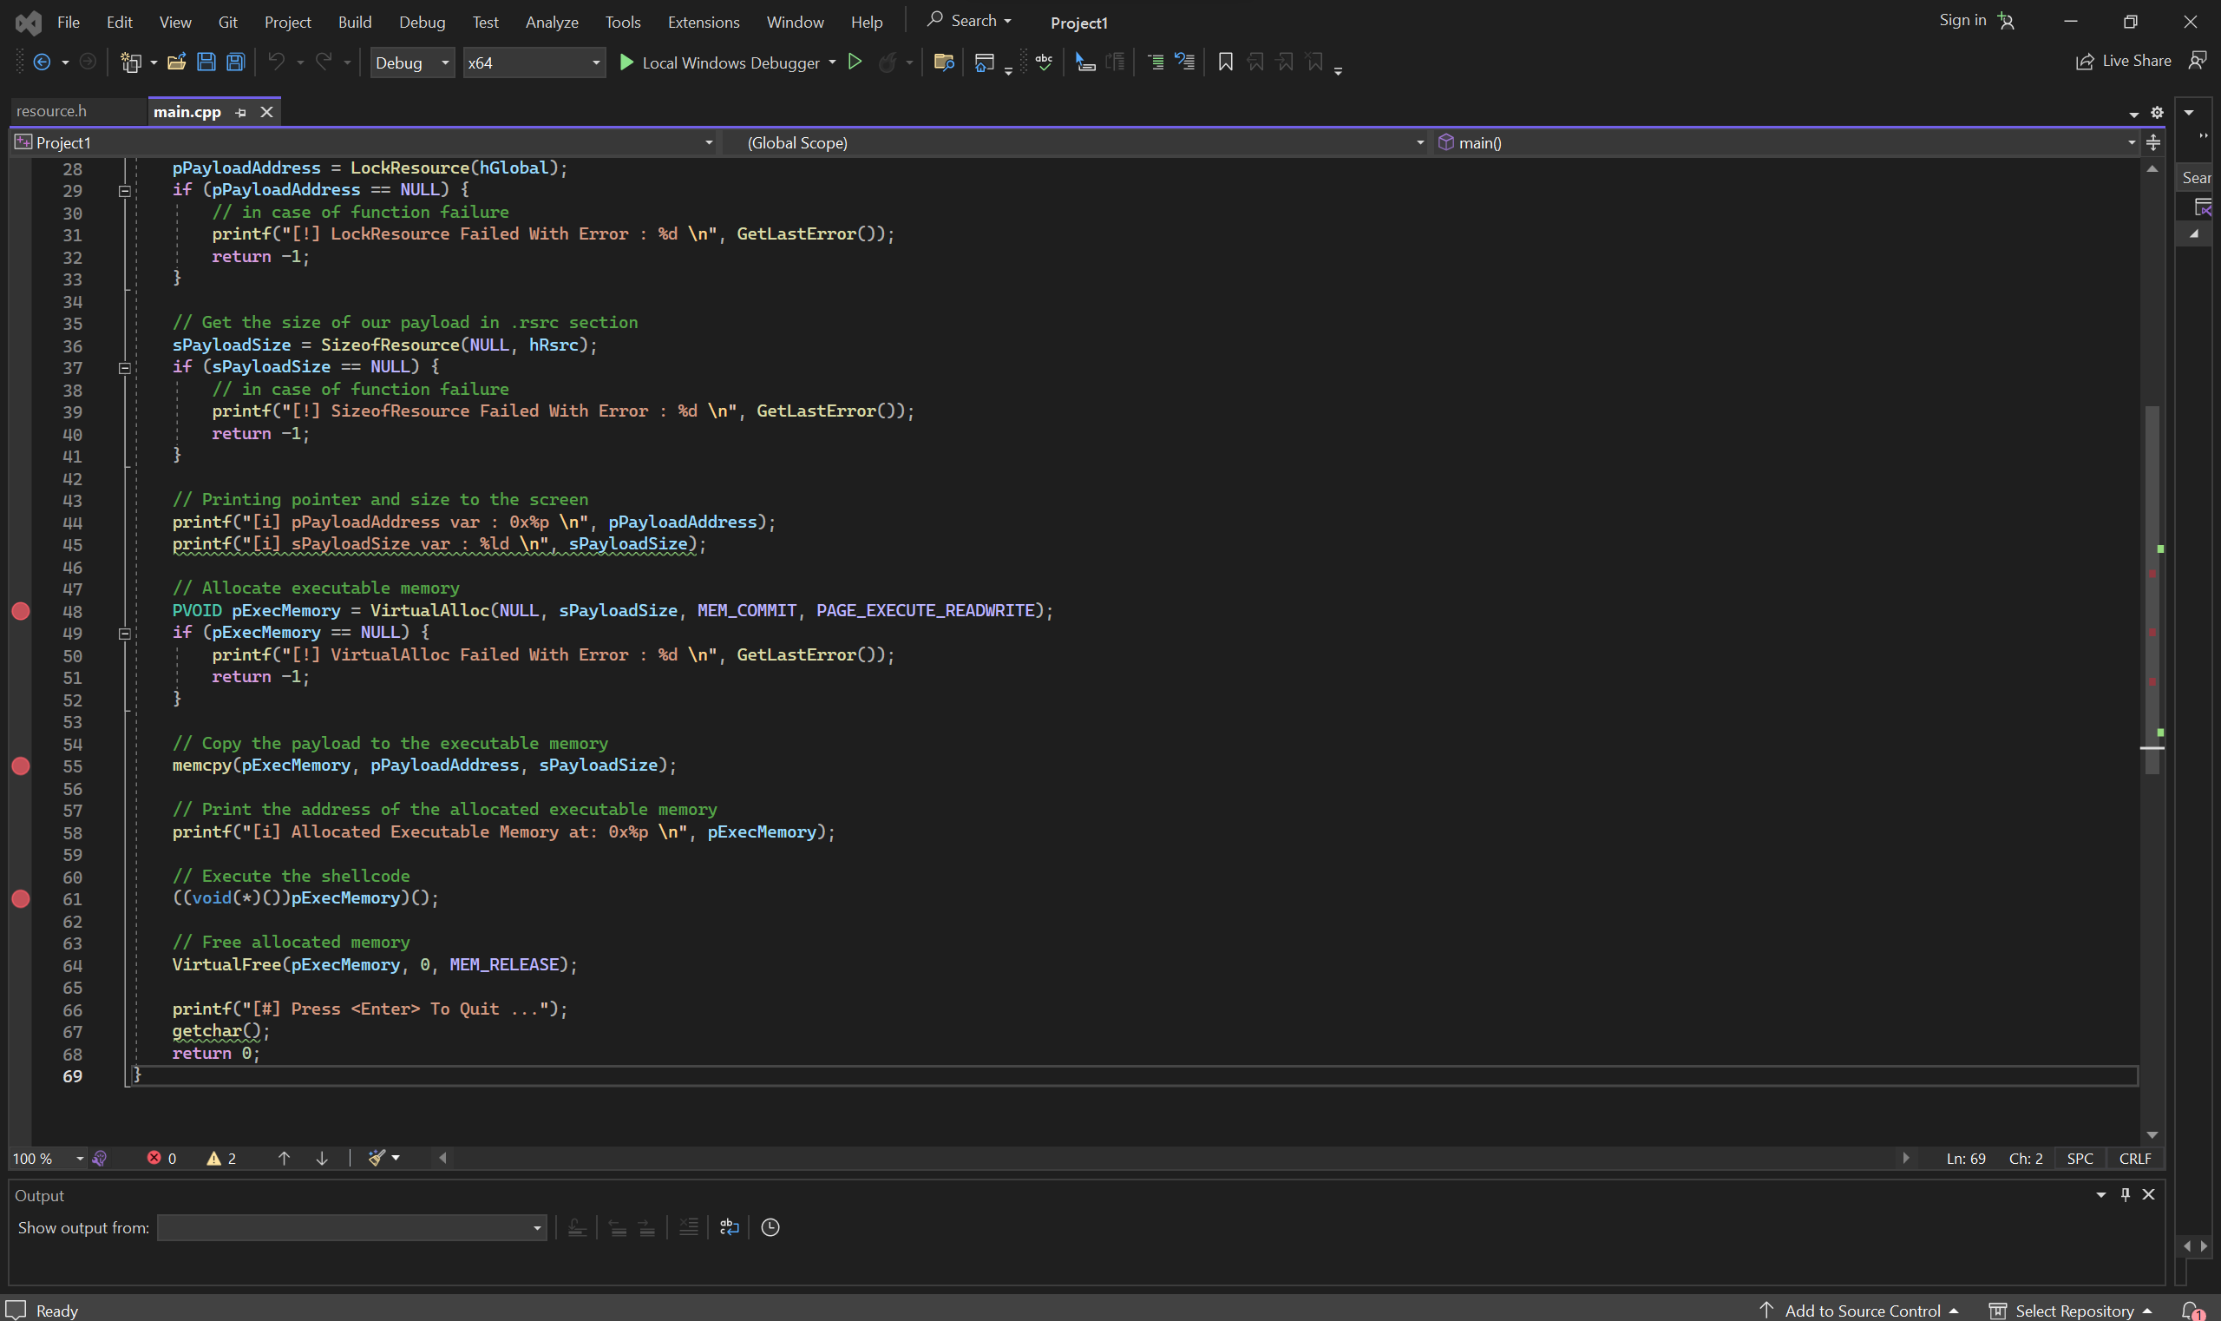This screenshot has height=1321, width=2221.
Task: Click the horizontal scrollbar left arrow
Action: click(x=442, y=1158)
